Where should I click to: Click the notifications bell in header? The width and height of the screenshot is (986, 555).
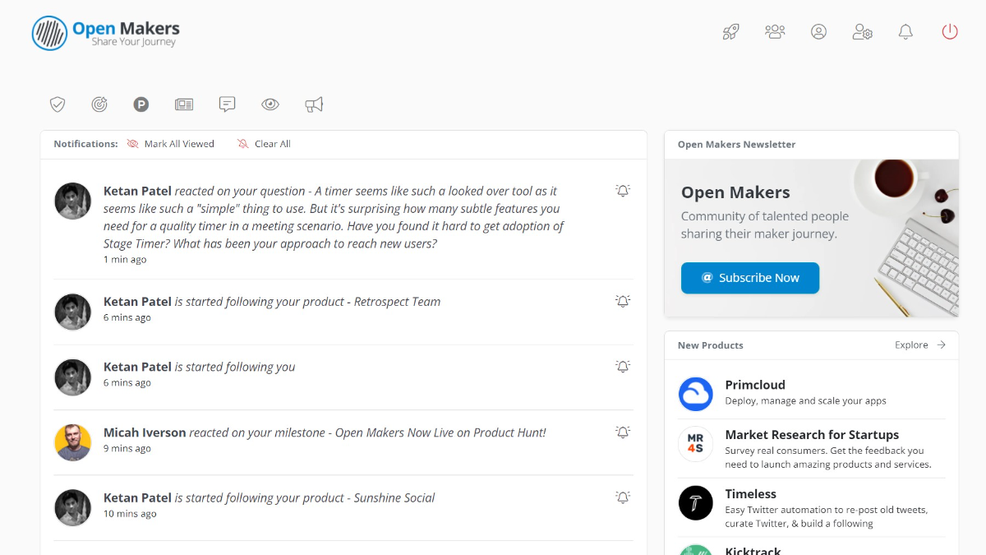905,32
